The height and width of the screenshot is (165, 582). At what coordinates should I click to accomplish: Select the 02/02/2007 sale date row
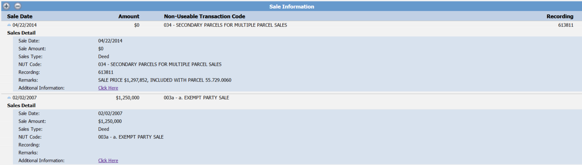pos(25,98)
